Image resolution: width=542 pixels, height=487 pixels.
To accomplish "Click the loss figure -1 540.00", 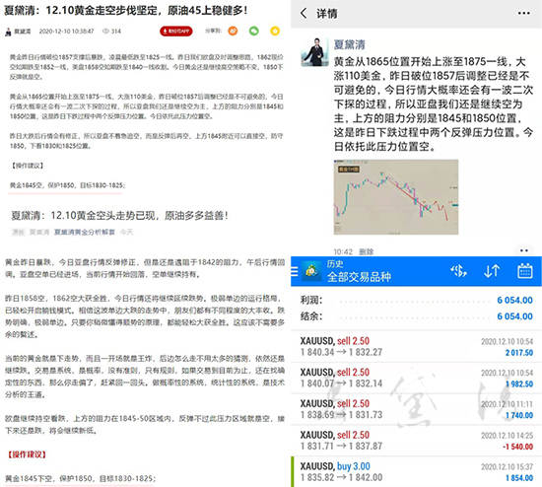I will [517, 447].
